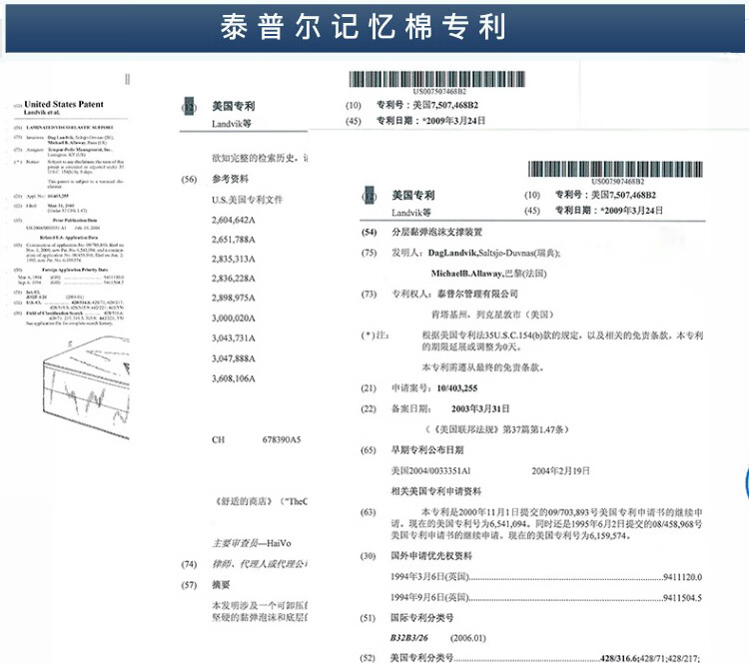
Task: Open the mattress drawing thumbnail
Action: [86, 386]
